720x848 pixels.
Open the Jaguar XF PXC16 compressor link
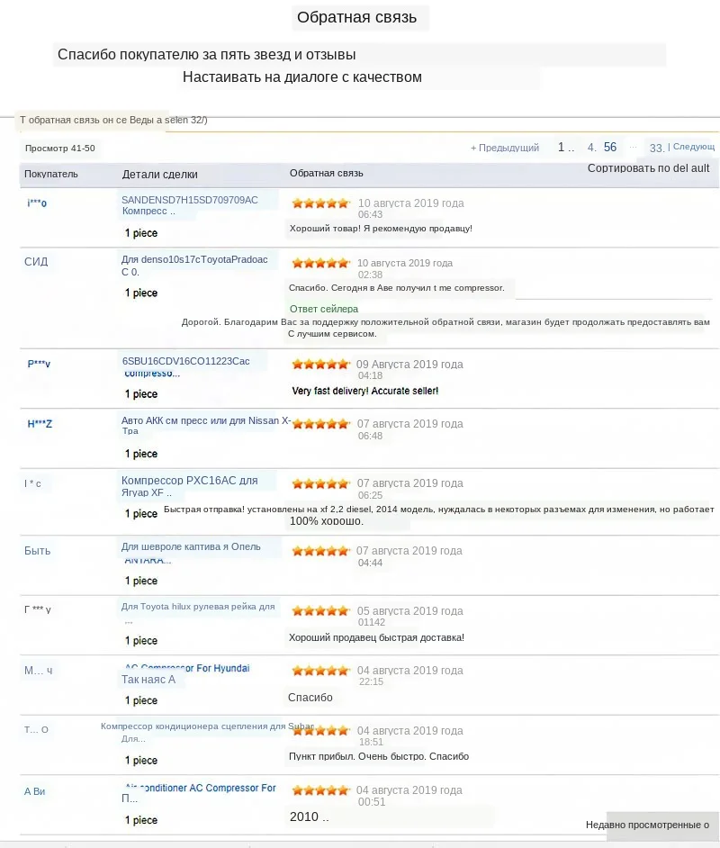(x=189, y=487)
